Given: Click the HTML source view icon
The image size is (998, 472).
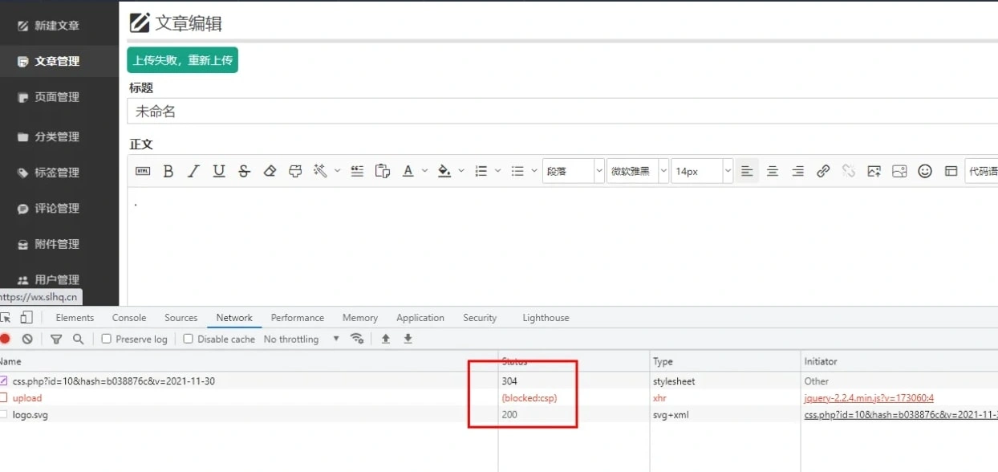Looking at the screenshot, I should (143, 171).
